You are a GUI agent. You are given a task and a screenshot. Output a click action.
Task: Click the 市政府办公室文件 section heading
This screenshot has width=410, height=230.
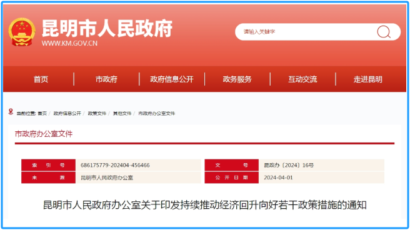(44, 134)
